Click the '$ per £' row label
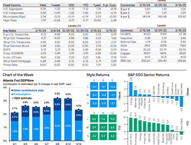This screenshot has height=145, width=191. pyautogui.click(x=125, y=13)
